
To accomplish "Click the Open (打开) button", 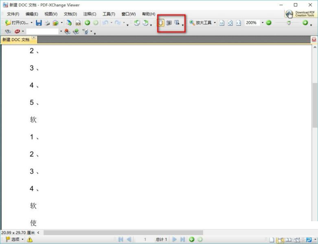I will coord(17,23).
